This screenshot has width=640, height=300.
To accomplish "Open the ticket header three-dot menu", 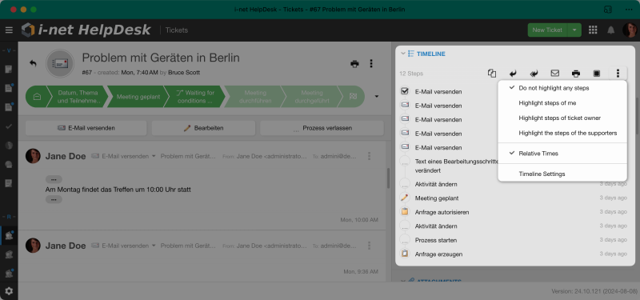I will coord(371,64).
